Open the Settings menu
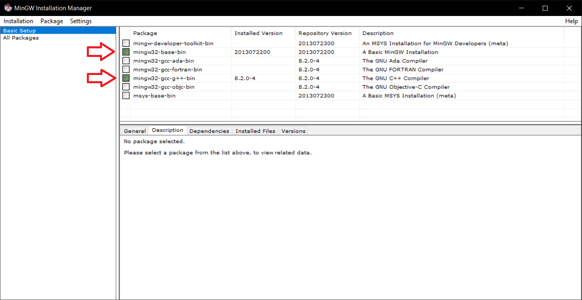582x300 pixels. [x=81, y=21]
